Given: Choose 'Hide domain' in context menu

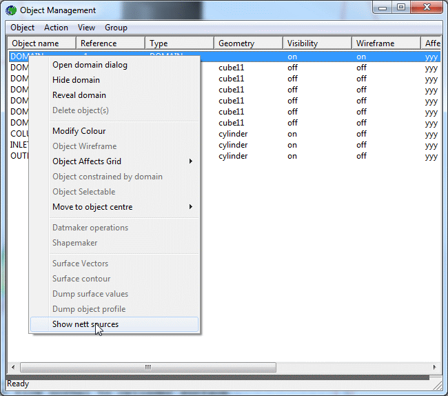Looking at the screenshot, I should coord(76,80).
